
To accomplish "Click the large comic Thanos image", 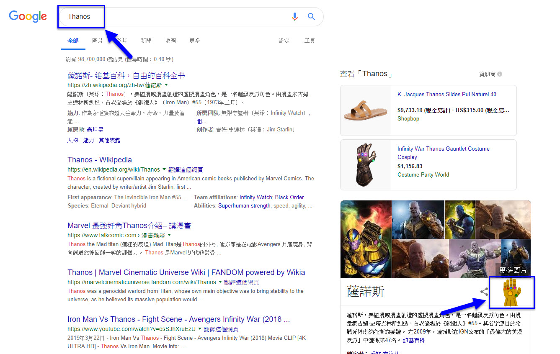I will pos(366,239).
